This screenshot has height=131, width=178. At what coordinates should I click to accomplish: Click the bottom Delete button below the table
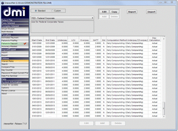[x=118, y=123]
